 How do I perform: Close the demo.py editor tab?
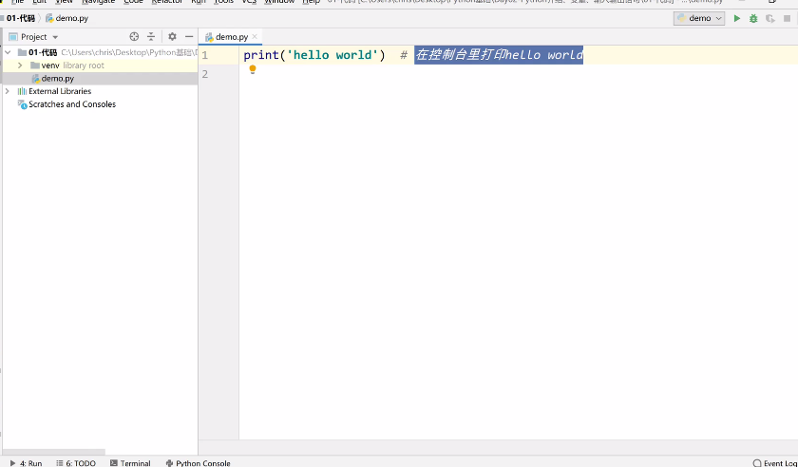click(255, 37)
